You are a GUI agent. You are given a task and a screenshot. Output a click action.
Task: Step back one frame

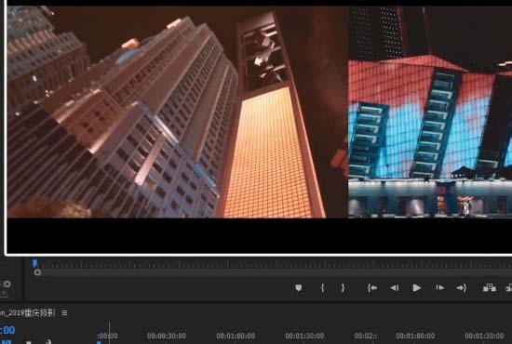pyautogui.click(x=395, y=288)
